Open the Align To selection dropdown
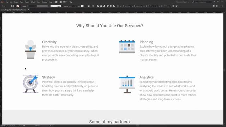Image resolution: width=226 pixels, height=127 pixels. click(x=94, y=6)
